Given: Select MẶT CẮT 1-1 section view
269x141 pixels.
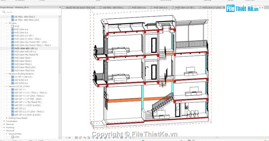Looking at the screenshot, I should click(20, 89).
